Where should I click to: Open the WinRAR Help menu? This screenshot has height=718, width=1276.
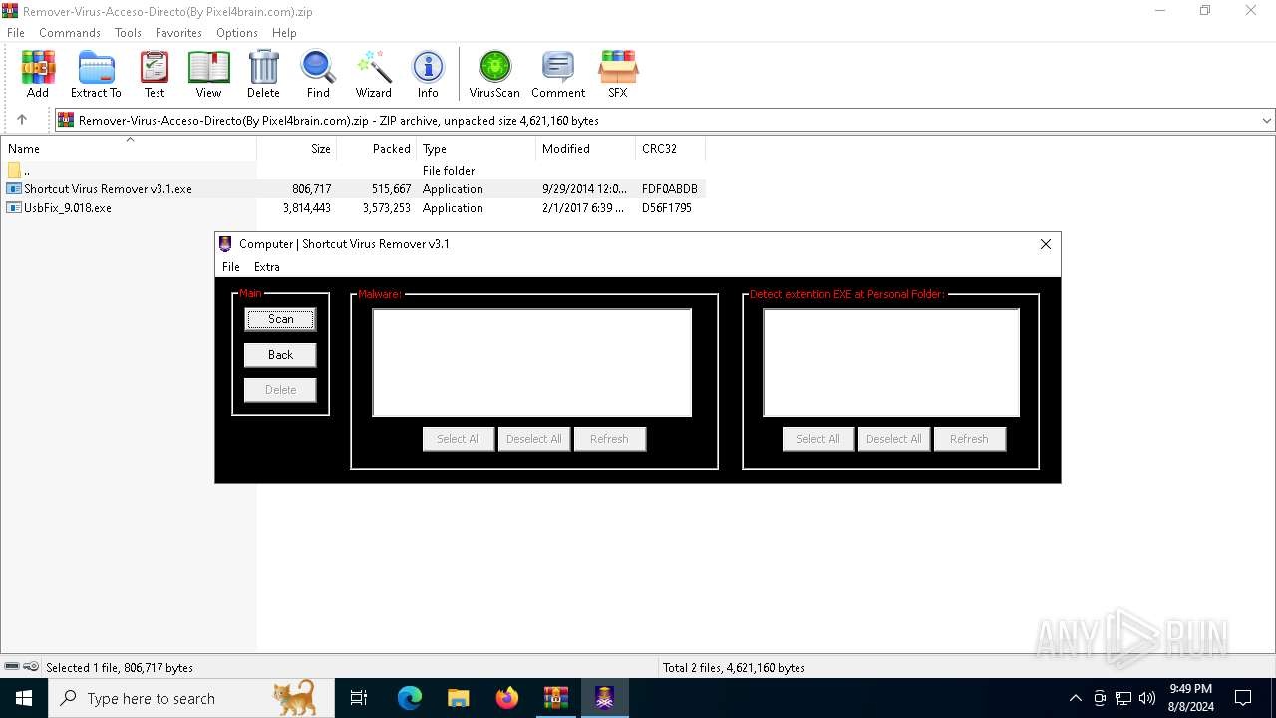[x=284, y=33]
